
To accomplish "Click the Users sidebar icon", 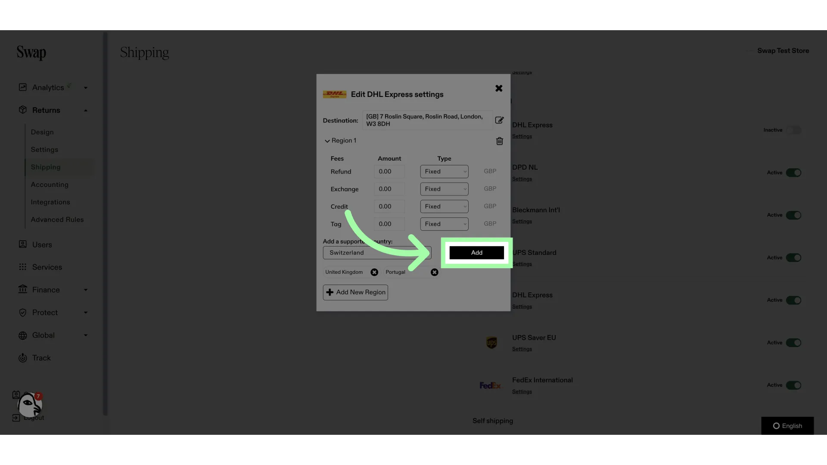I will coord(23,244).
